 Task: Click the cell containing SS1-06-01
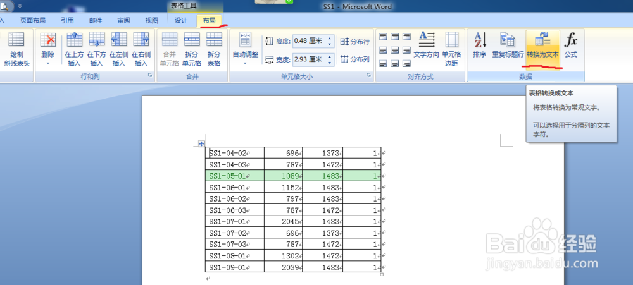tap(235, 188)
